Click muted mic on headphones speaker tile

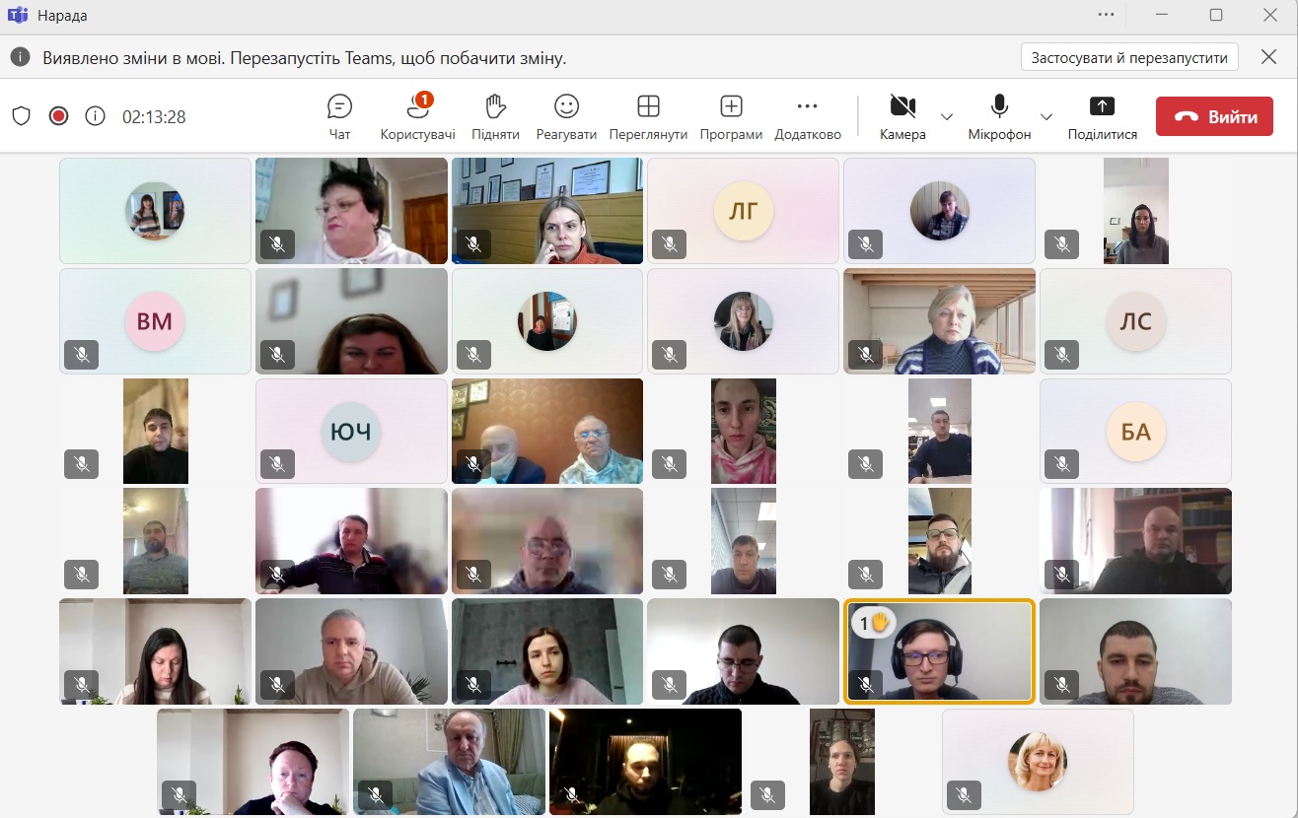click(x=865, y=683)
